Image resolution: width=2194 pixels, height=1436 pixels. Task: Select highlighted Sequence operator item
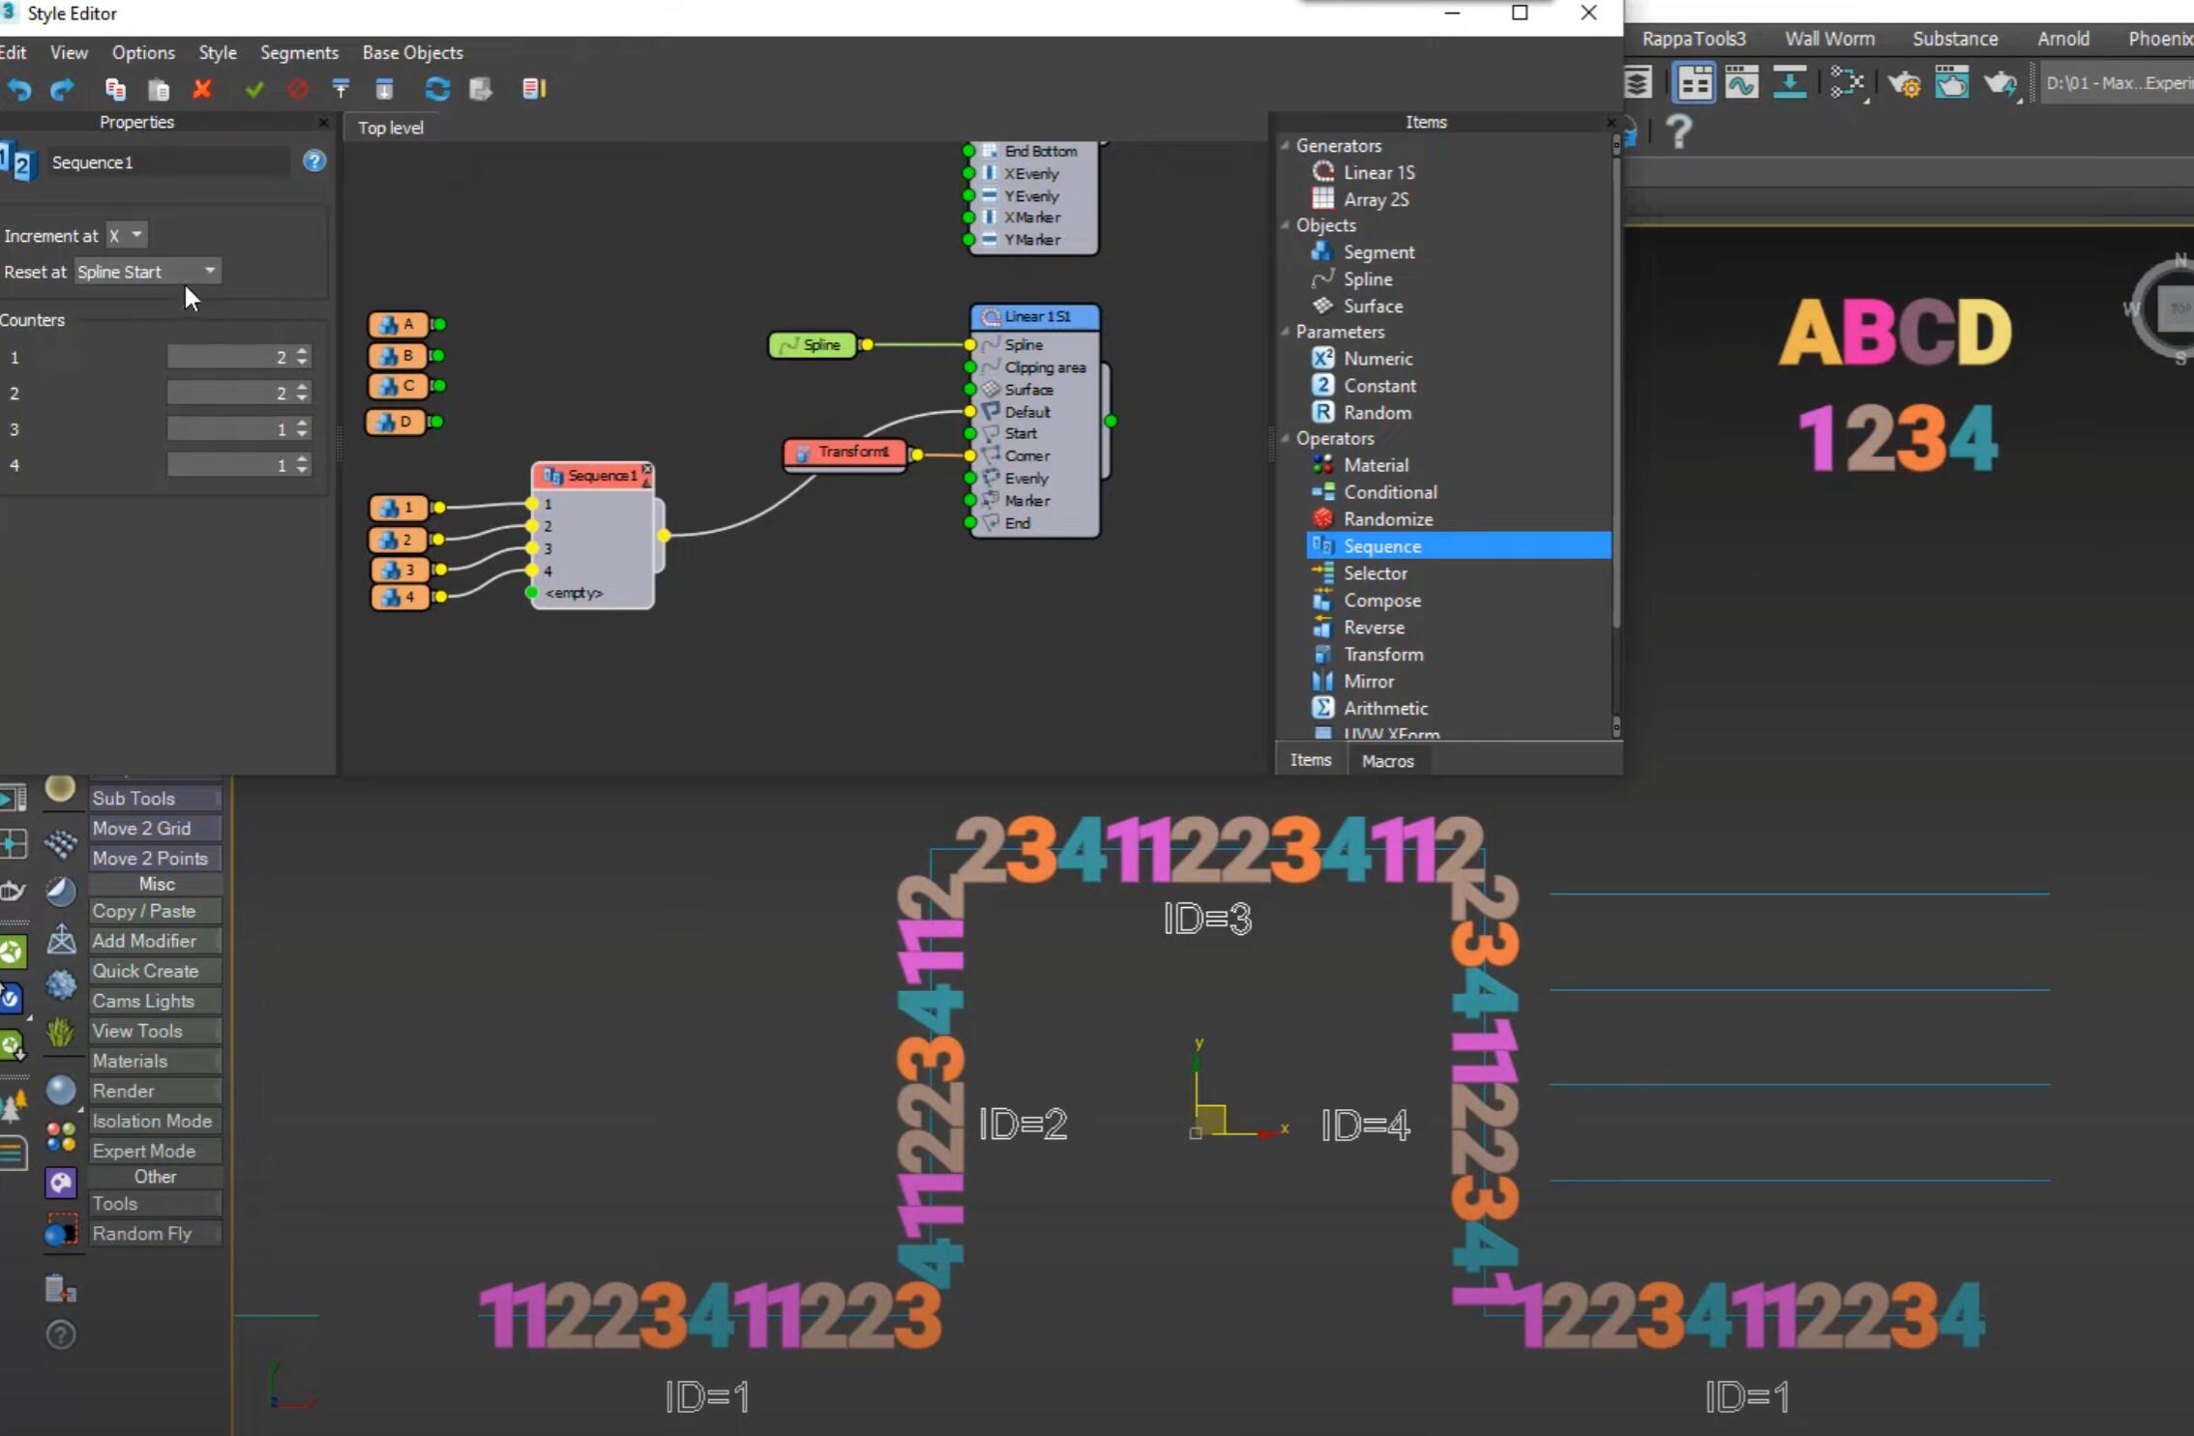point(1459,546)
